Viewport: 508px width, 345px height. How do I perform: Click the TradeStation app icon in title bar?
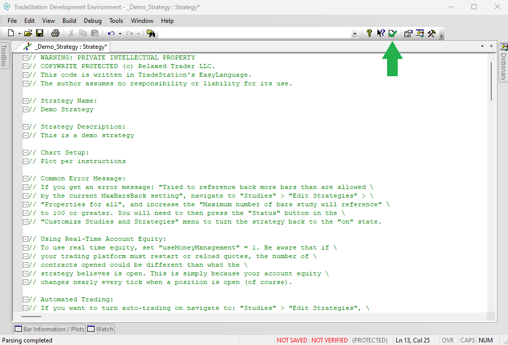click(x=7, y=7)
